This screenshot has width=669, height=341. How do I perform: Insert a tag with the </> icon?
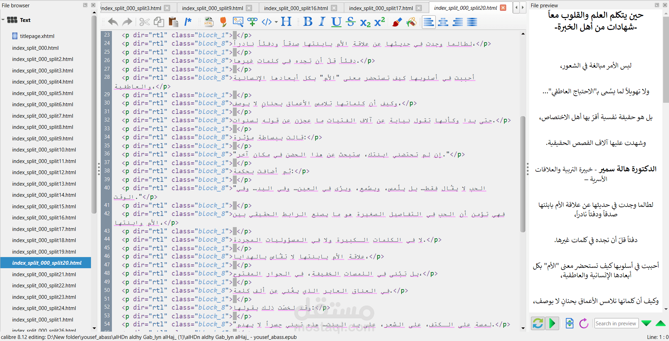tap(267, 22)
